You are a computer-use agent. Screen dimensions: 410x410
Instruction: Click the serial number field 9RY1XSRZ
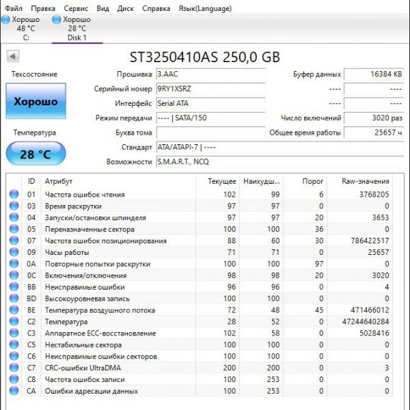click(x=210, y=89)
